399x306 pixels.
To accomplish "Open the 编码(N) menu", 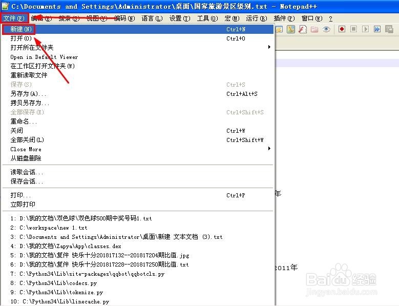I will point(124,18).
